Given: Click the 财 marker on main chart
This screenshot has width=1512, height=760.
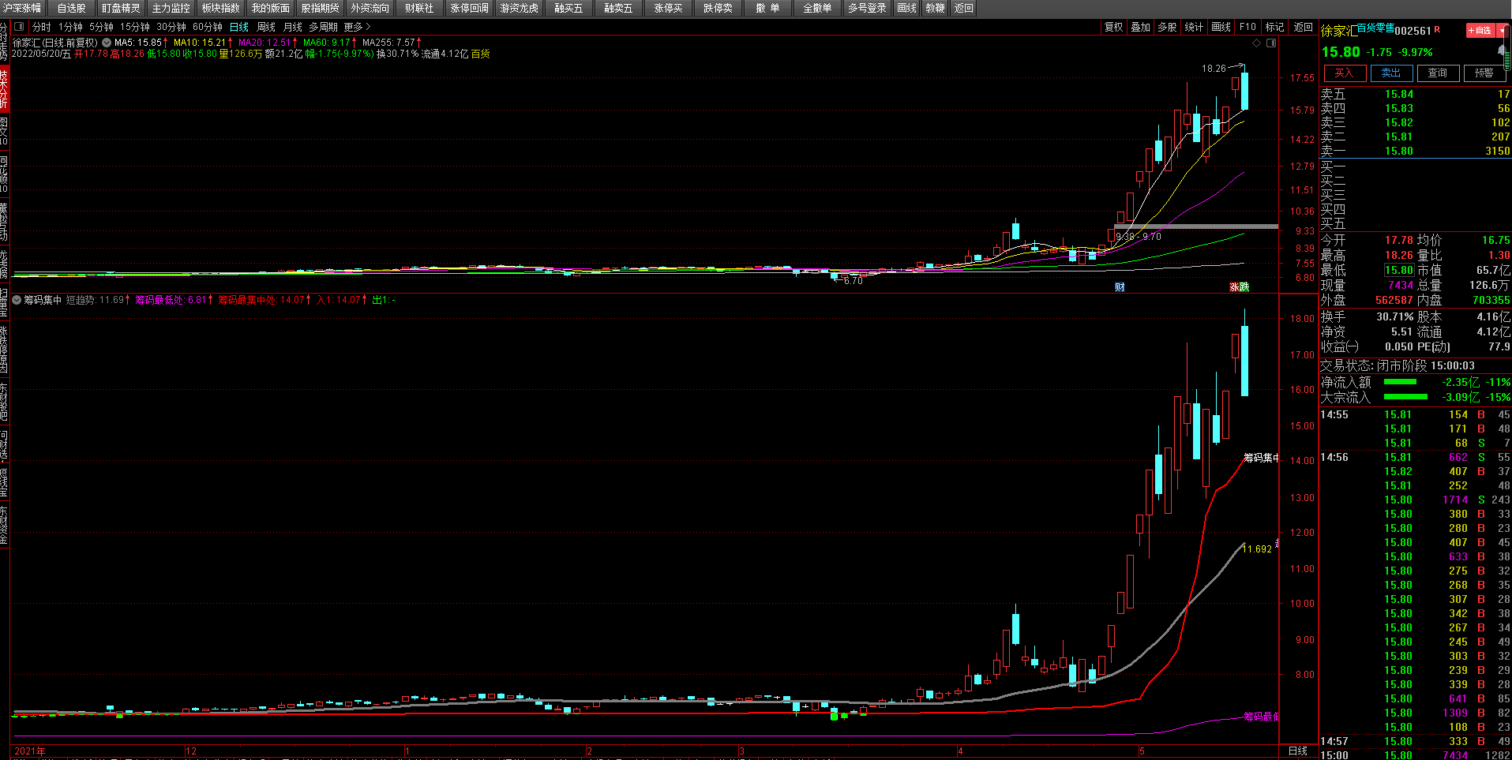Looking at the screenshot, I should click(x=1120, y=286).
